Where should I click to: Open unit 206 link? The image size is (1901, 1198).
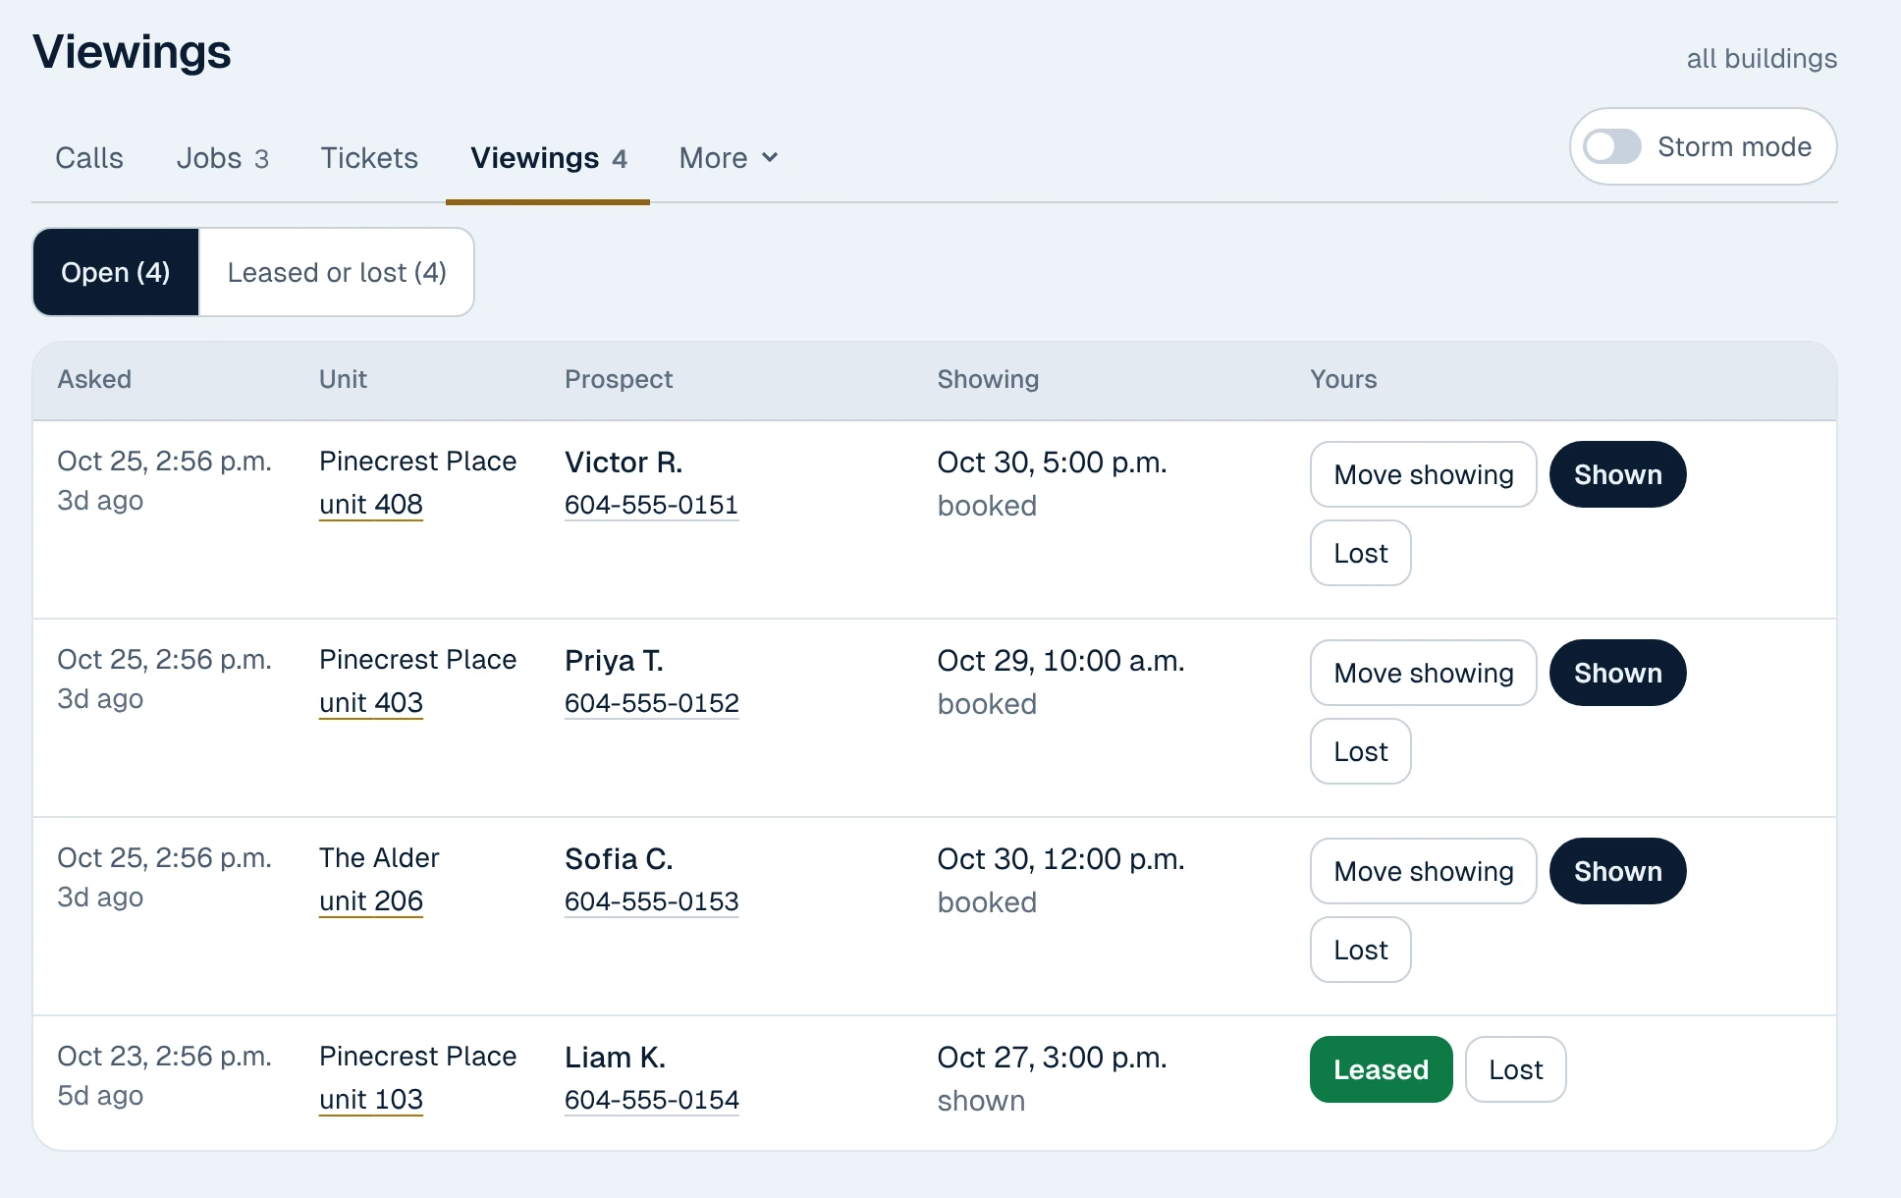(x=371, y=901)
